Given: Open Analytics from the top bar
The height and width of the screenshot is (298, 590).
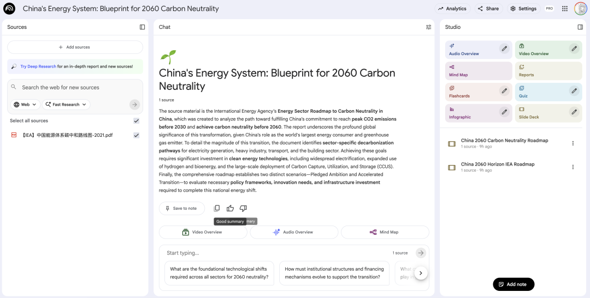Looking at the screenshot, I should [x=452, y=9].
